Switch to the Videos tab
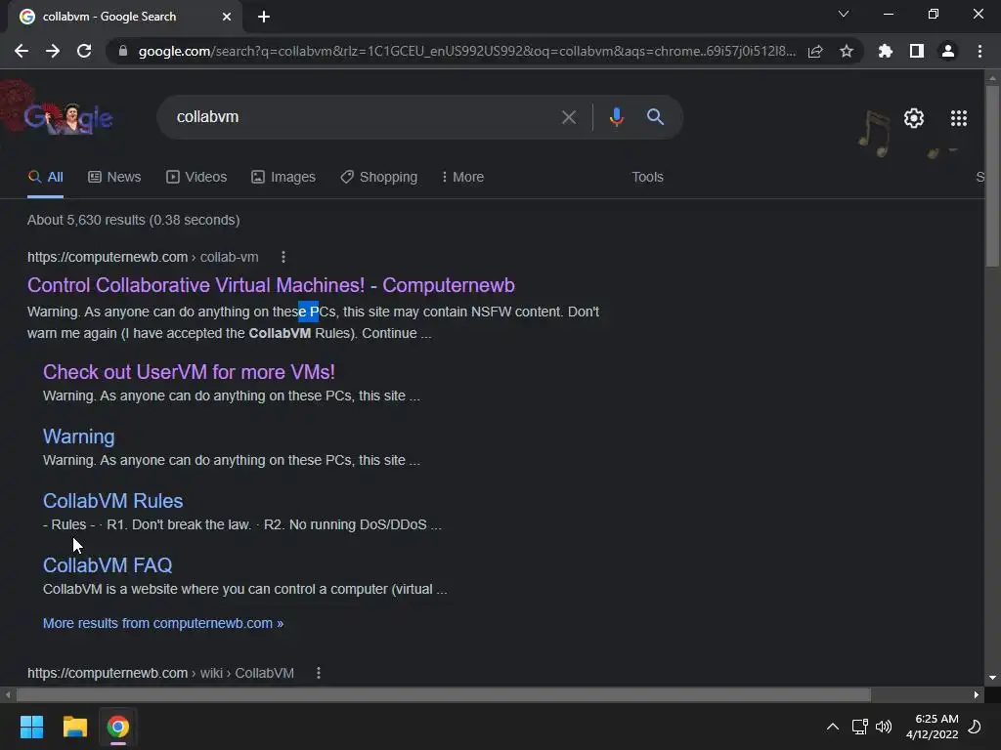 [x=196, y=178]
